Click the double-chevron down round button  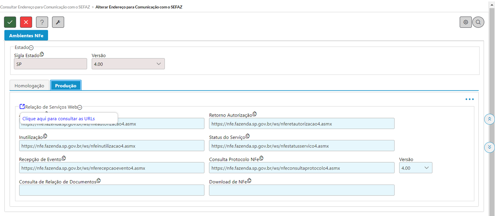click(x=489, y=147)
